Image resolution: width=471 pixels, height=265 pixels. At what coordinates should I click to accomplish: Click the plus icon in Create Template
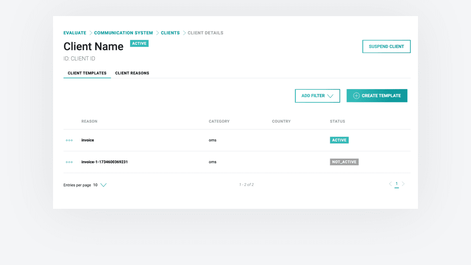pos(356,96)
